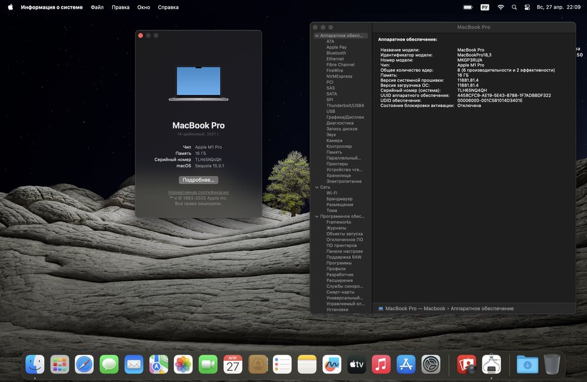Open Contacts from the Dock
The height and width of the screenshot is (382, 587).
(258, 364)
